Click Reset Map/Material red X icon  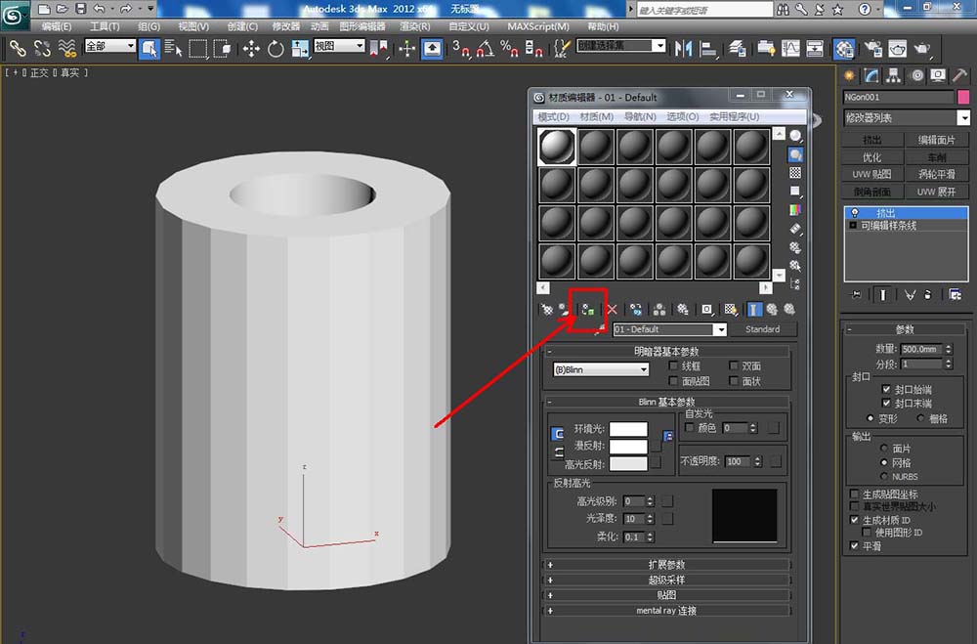point(612,309)
